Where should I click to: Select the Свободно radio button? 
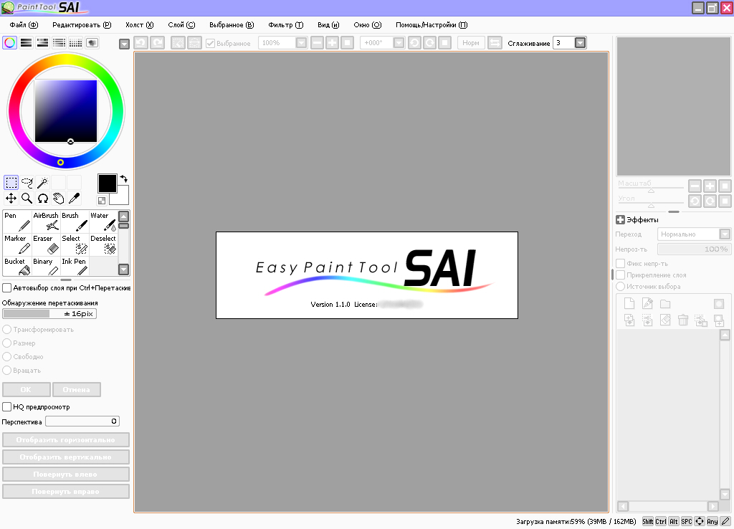7,356
